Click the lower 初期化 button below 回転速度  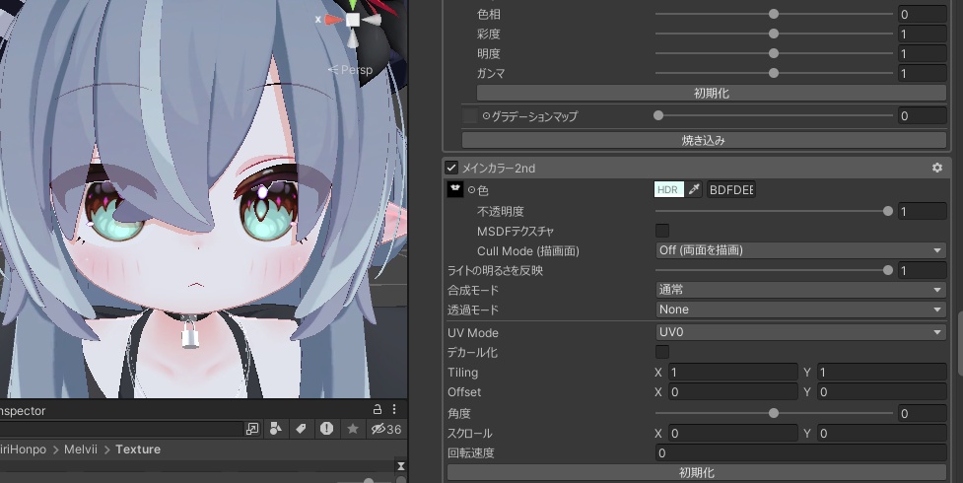(697, 472)
